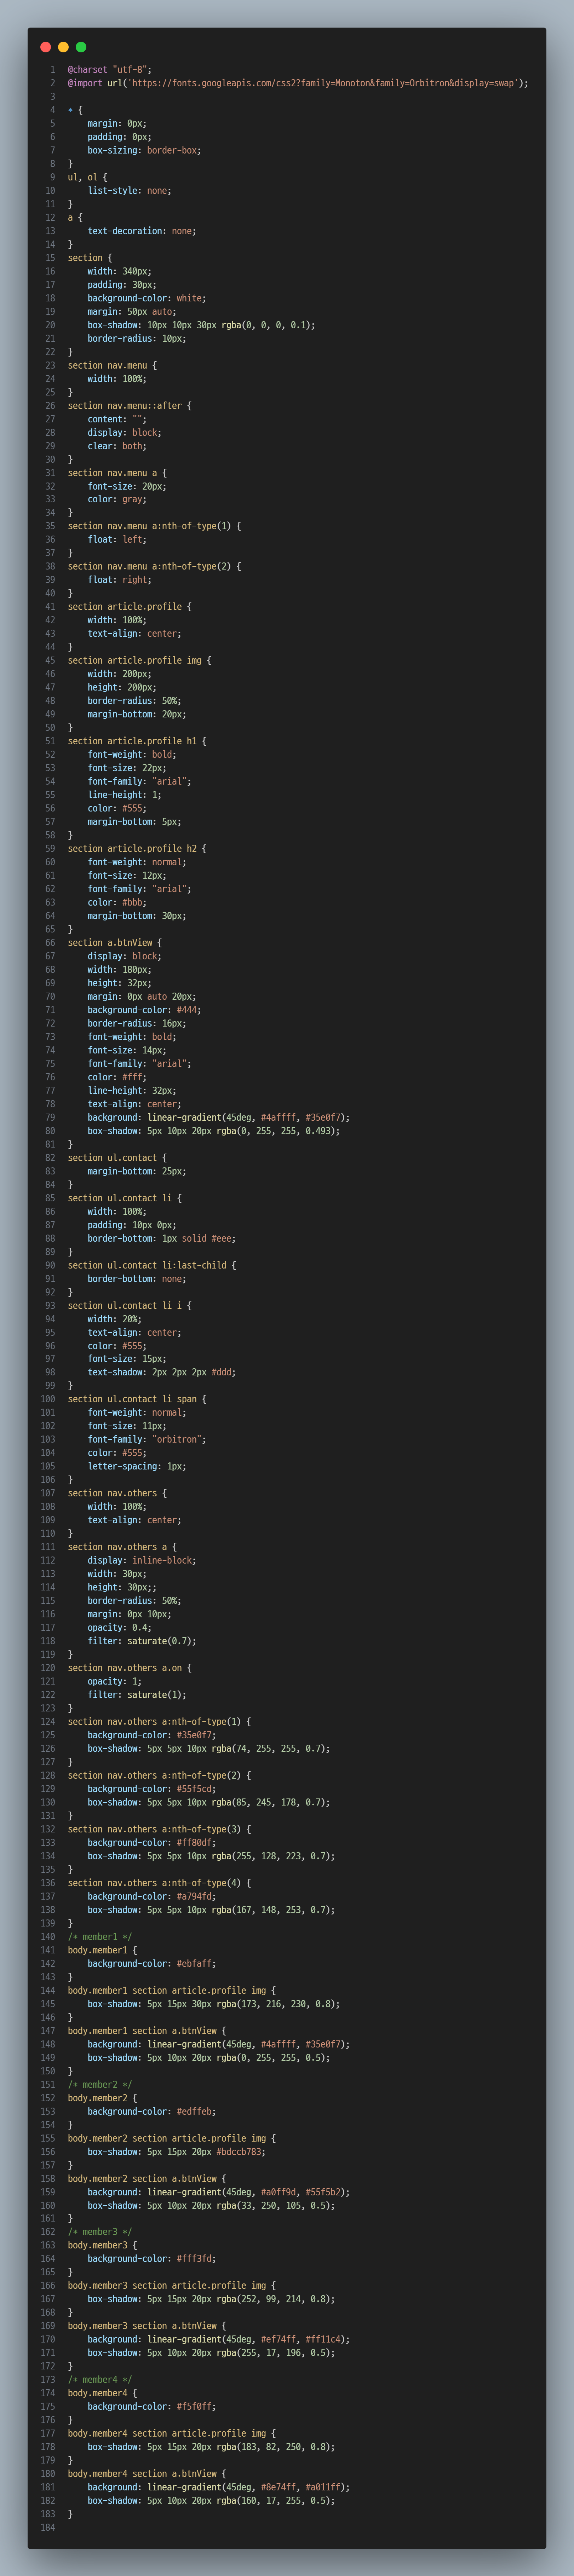
Task: Click the '/* member4 */' comment
Action: click(100, 2380)
